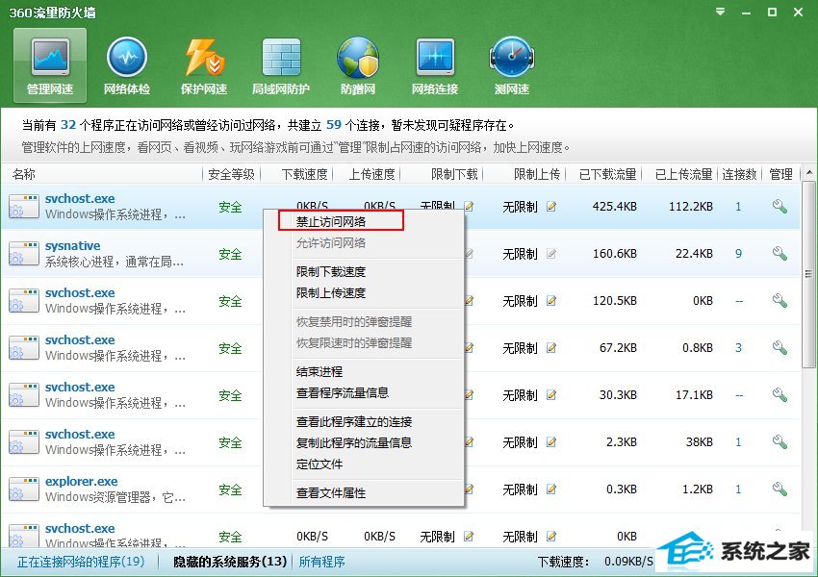Click the 17.1KB uploaded traffic value
Screen dimensions: 818x577
tap(694, 395)
